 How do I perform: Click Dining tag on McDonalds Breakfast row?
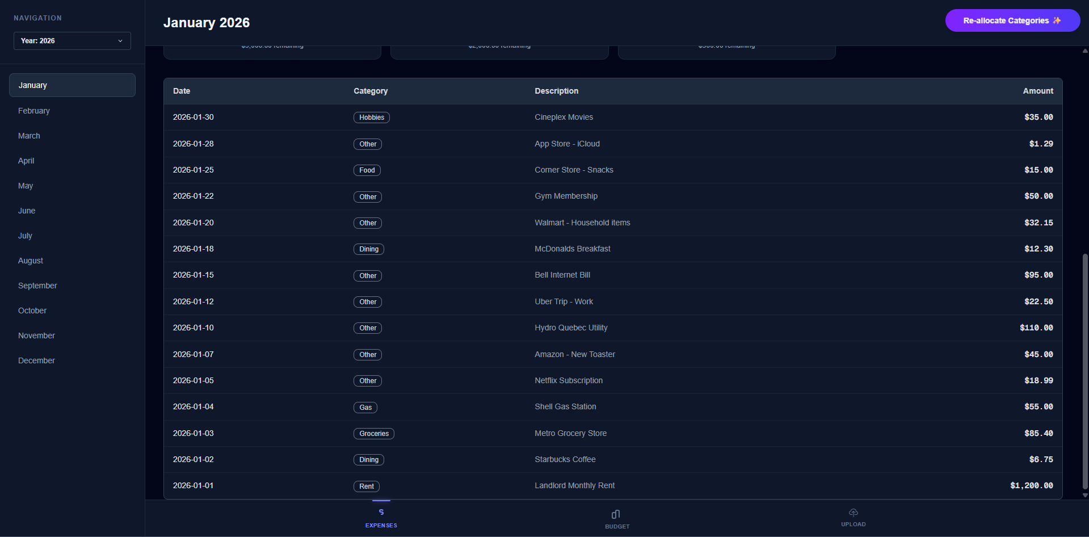369,249
